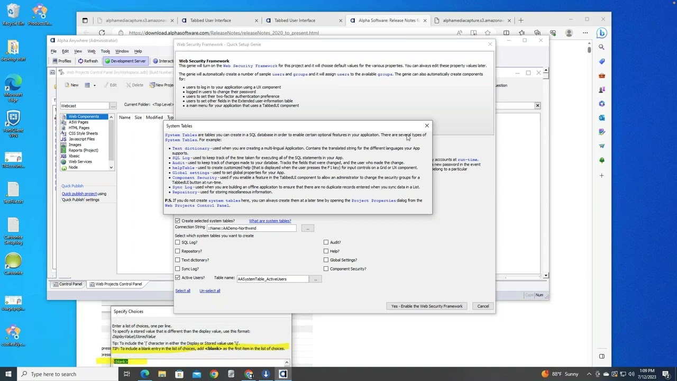Select Web Services category
This screenshot has height=381, width=677.
tap(80, 161)
